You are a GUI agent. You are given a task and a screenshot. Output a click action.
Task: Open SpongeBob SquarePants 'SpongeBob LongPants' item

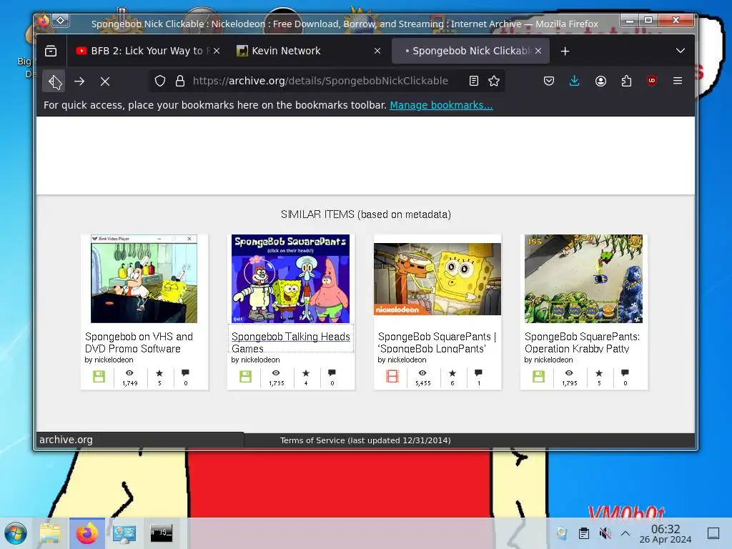[x=437, y=342]
